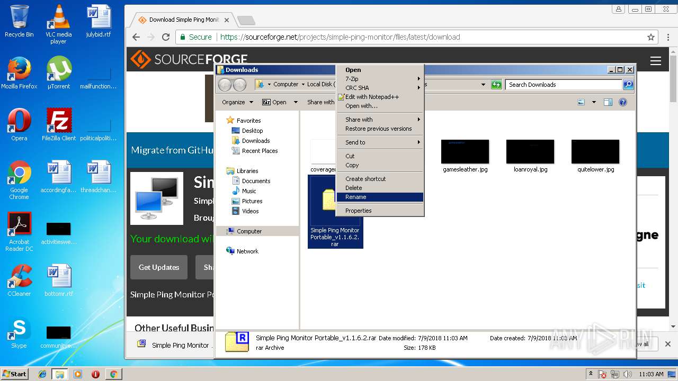Click the Explorer address bar refresh icon
This screenshot has height=381, width=678.
(496, 85)
